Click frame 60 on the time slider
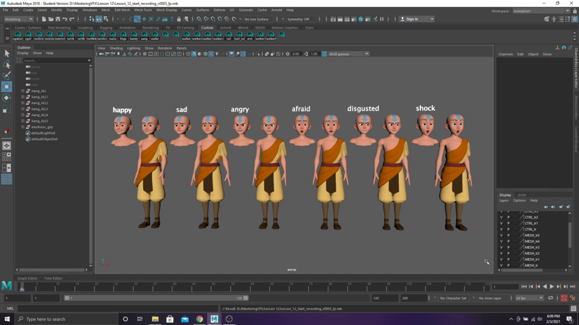Viewport: 579px width, 325px height. pyautogui.click(x=252, y=286)
